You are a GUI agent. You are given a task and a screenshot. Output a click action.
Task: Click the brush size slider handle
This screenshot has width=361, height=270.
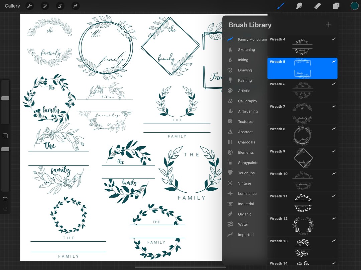tap(5, 98)
